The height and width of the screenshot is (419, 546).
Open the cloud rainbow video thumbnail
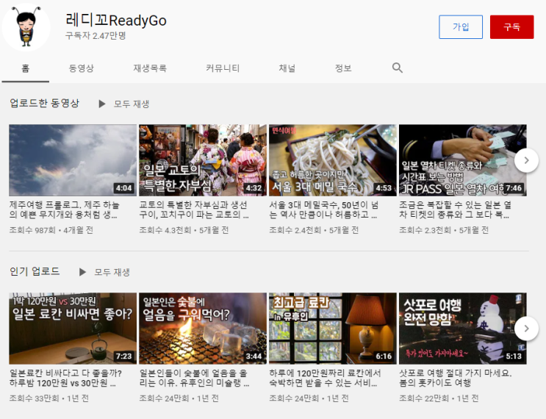(x=73, y=160)
